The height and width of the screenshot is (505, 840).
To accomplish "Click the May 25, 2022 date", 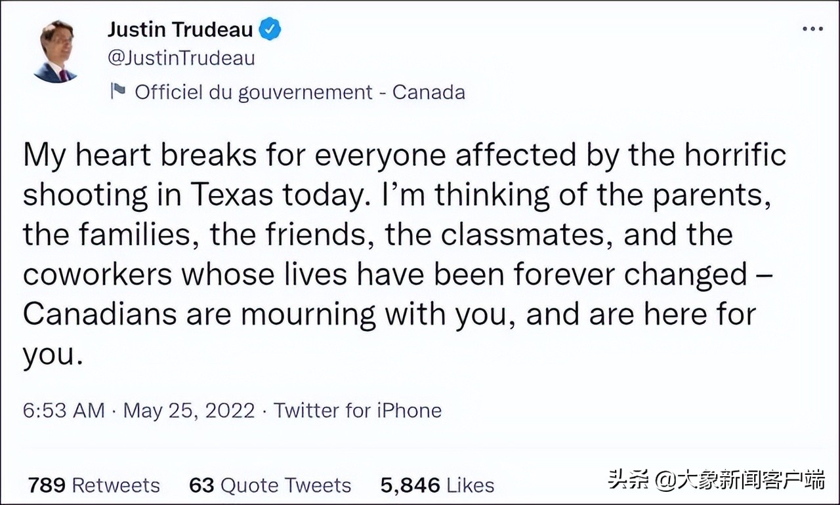I will [189, 411].
